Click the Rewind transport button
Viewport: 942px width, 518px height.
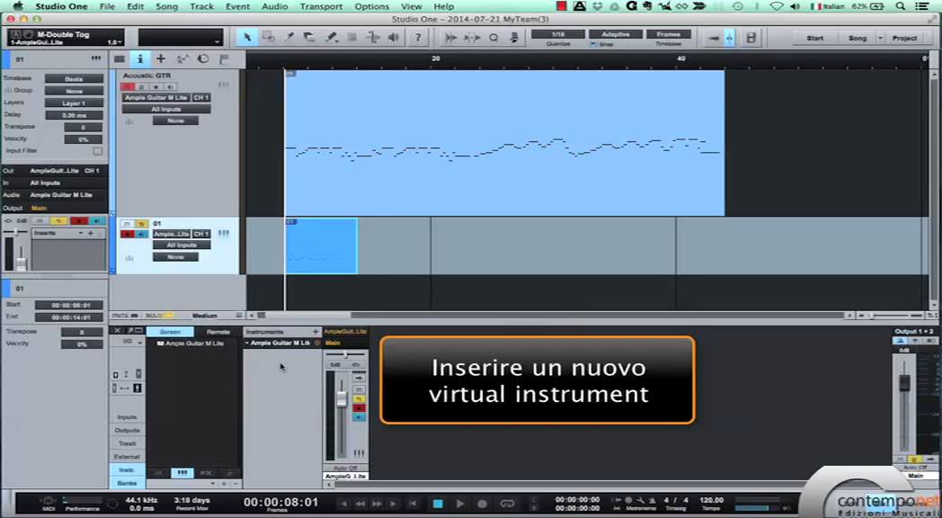[360, 504]
